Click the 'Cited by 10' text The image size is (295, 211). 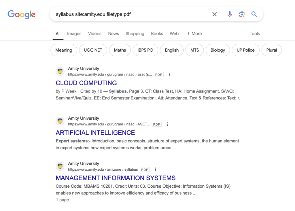pos(91,91)
